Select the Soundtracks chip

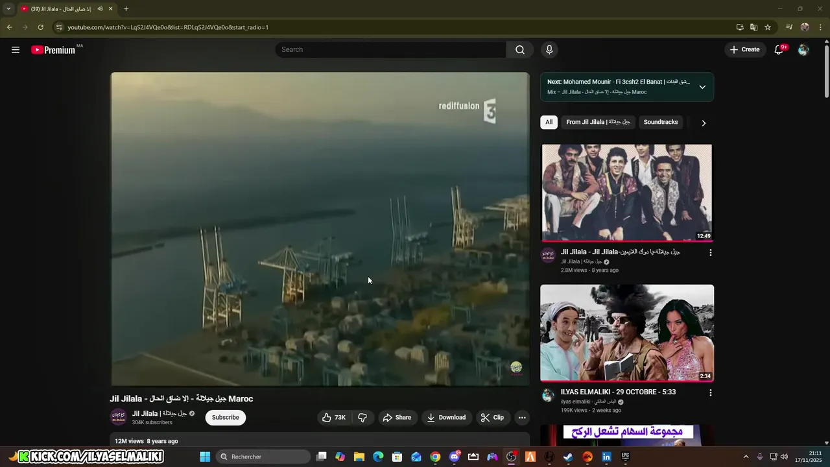[660, 122]
